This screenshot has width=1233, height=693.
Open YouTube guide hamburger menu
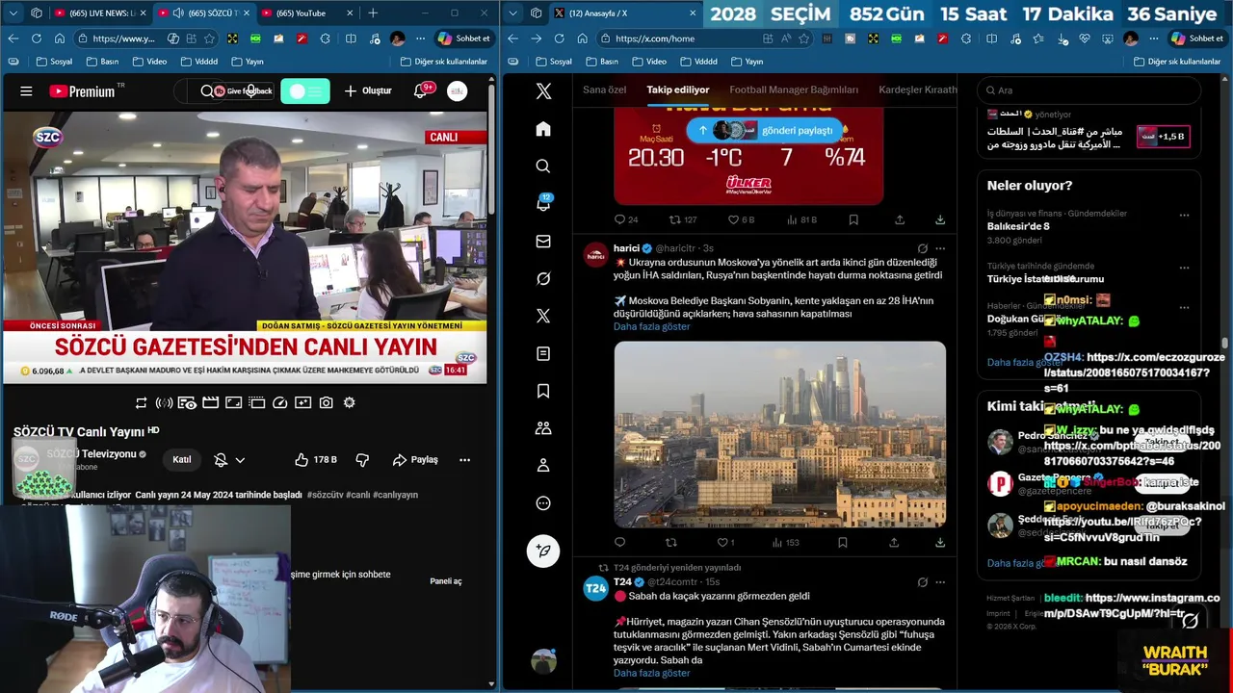(x=26, y=91)
